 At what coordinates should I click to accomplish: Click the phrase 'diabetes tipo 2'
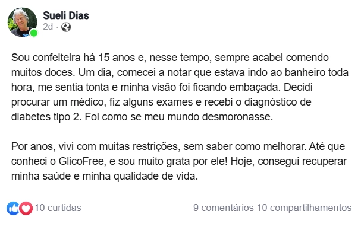tap(46, 117)
